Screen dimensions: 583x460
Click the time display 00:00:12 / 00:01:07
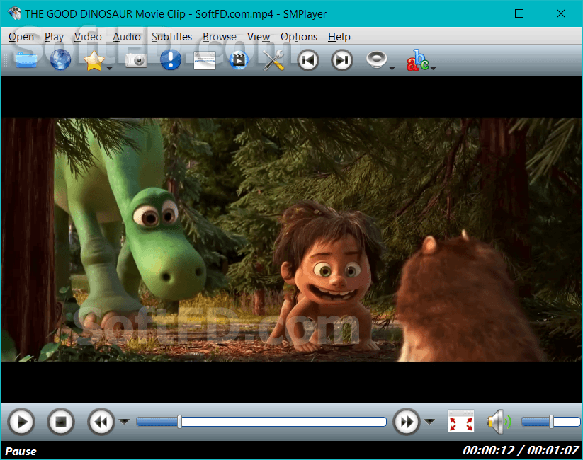click(x=521, y=450)
